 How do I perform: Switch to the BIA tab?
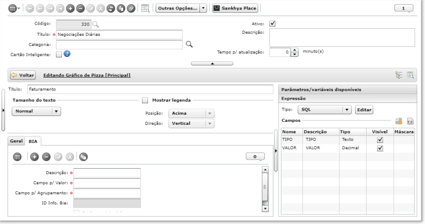33,141
